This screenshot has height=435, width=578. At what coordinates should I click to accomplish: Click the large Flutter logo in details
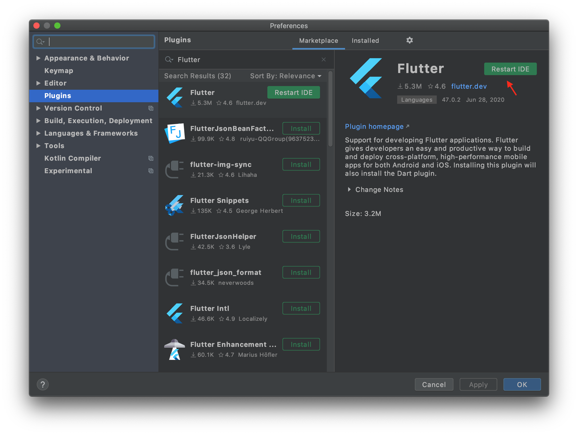(366, 78)
